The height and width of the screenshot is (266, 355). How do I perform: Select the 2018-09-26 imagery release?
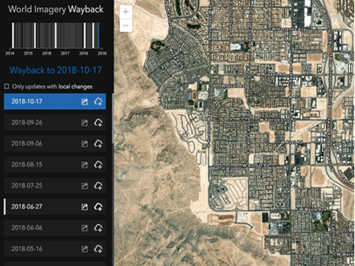55,123
